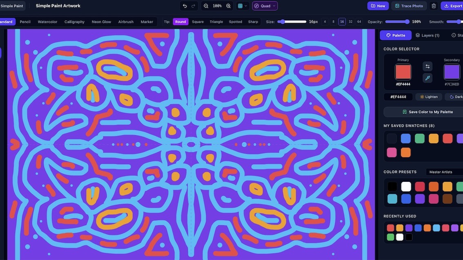Click the undo arrow icon

[x=185, y=6]
